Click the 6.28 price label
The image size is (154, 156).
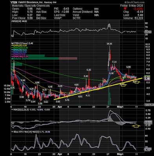[111, 74]
